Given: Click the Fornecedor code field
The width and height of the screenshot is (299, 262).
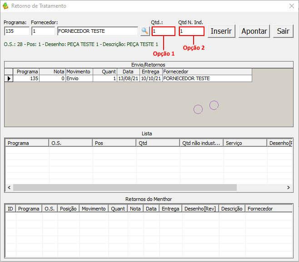Looking at the screenshot, I should click(43, 31).
